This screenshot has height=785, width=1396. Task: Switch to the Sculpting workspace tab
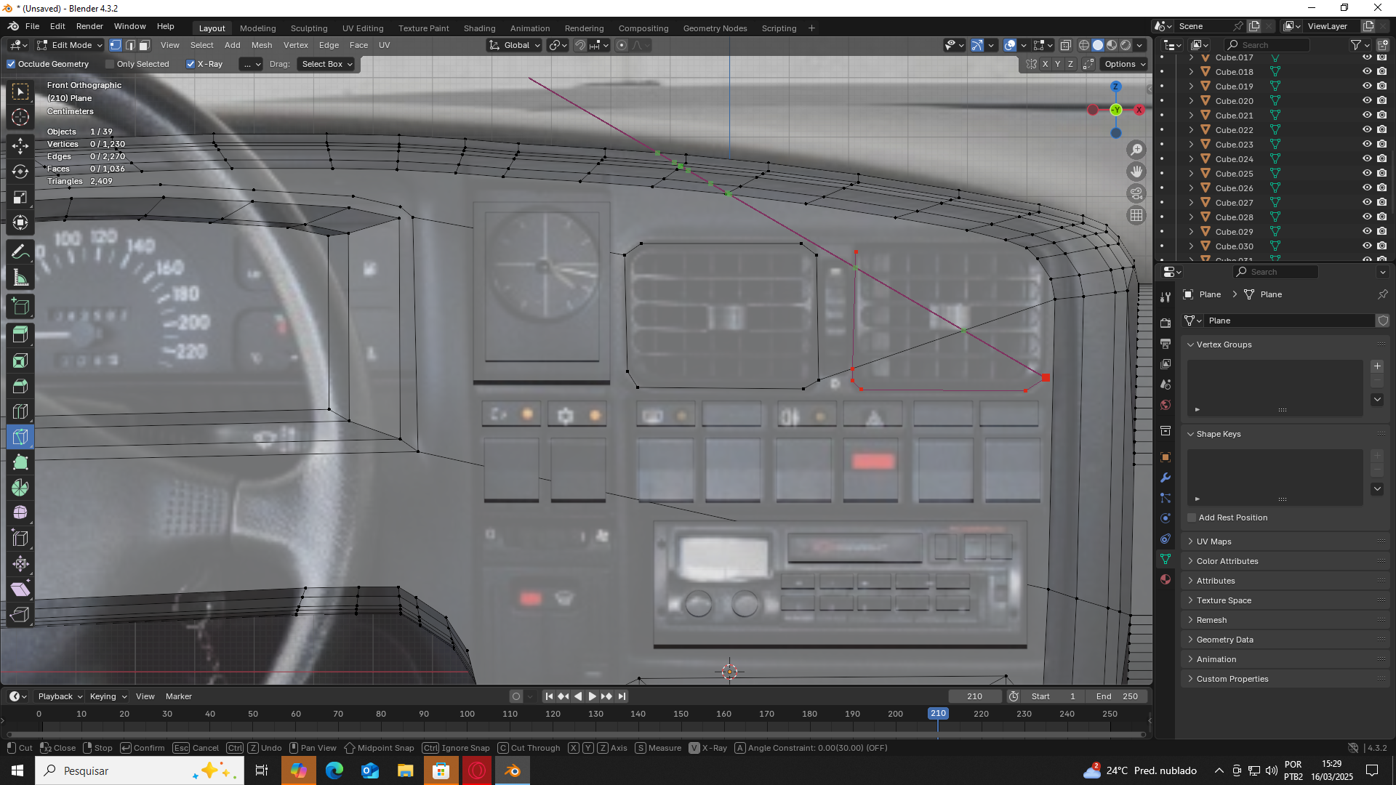[308, 28]
